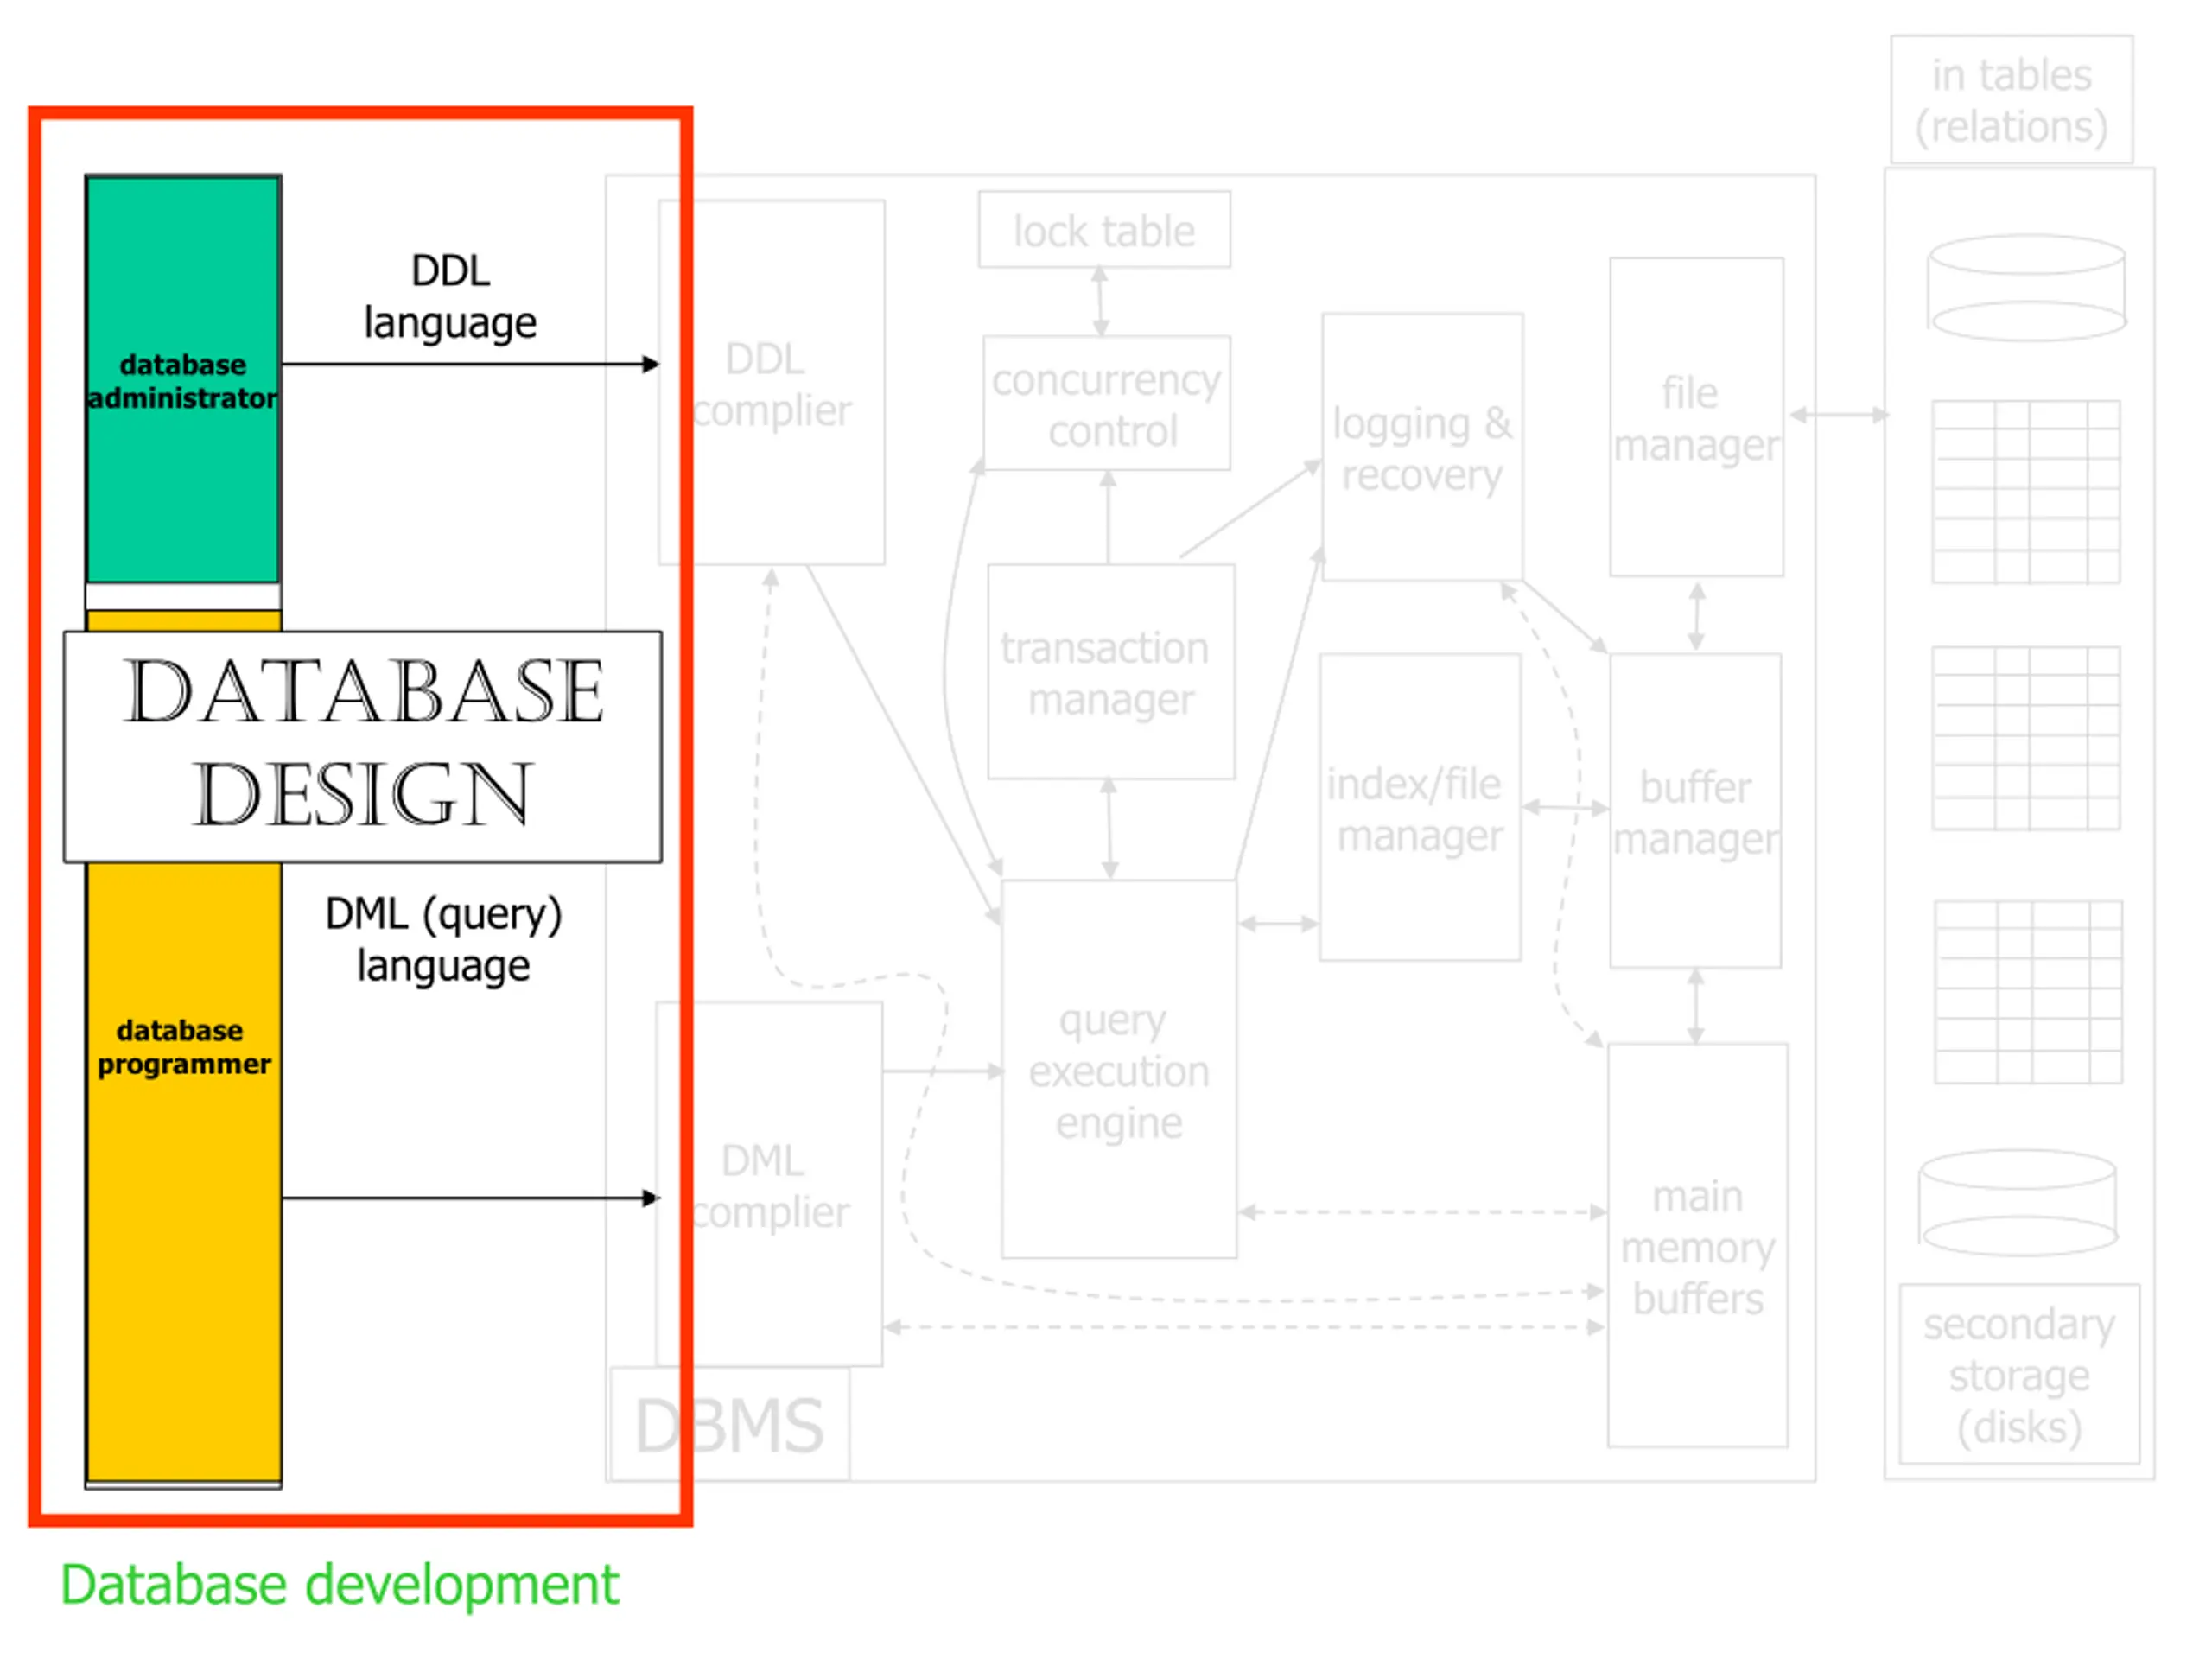Select the DDL compiler box

click(771, 383)
